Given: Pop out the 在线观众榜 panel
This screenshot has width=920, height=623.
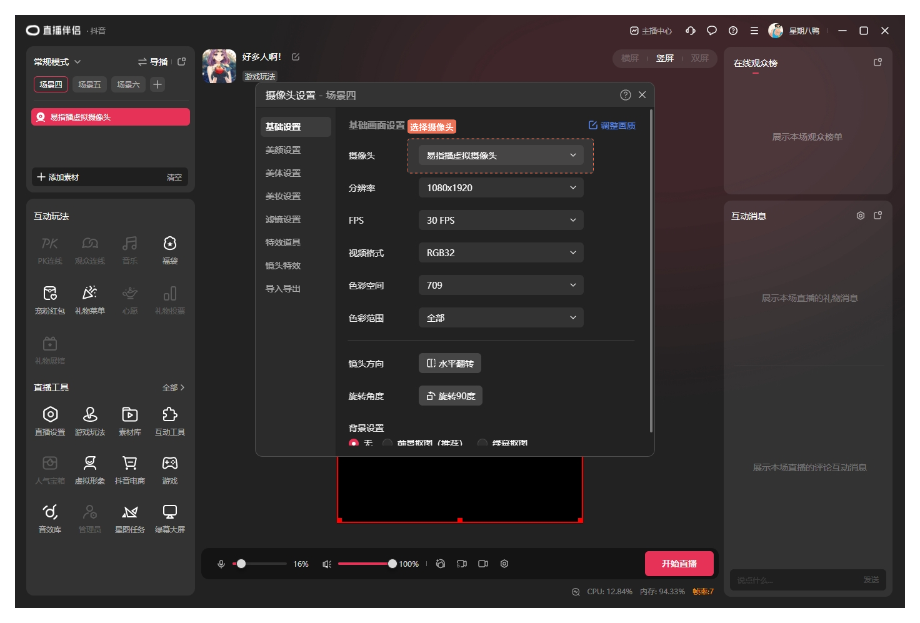Looking at the screenshot, I should tap(877, 62).
